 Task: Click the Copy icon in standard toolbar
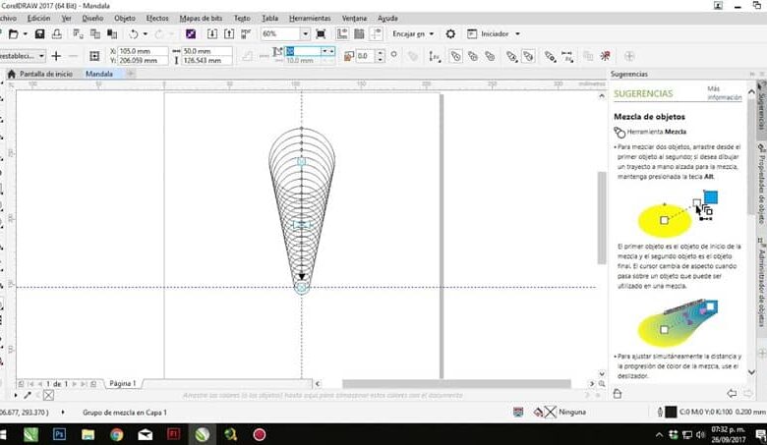pos(95,33)
